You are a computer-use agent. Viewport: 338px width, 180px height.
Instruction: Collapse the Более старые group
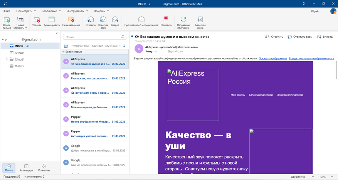tap(63, 52)
